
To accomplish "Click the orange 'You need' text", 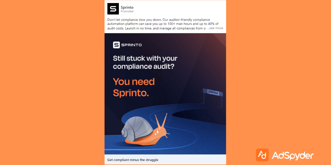I will click(134, 82).
